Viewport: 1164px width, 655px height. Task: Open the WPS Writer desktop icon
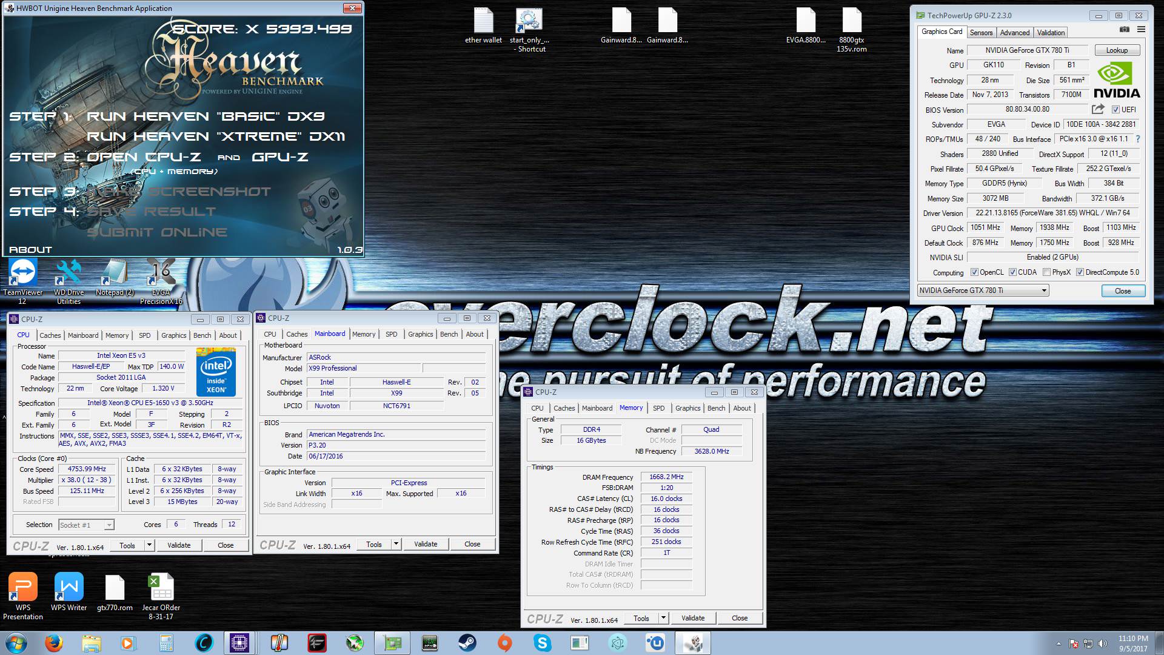(x=69, y=592)
